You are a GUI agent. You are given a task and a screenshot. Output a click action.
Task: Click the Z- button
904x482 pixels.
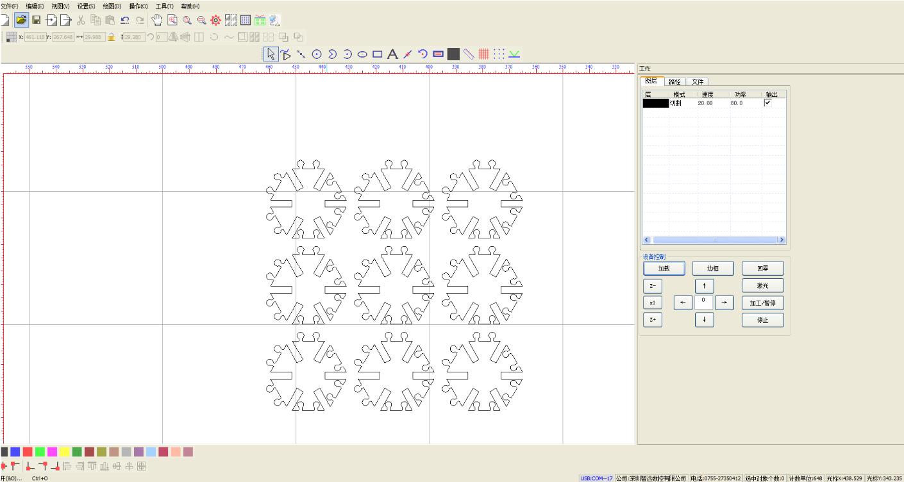[653, 286]
